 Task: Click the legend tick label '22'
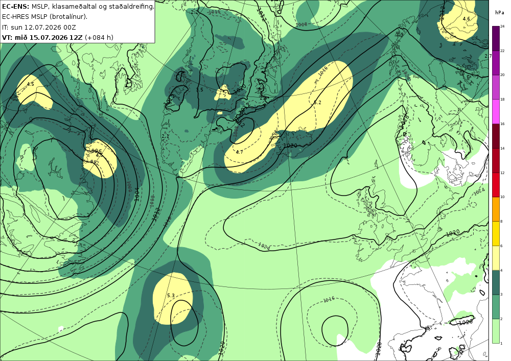pos(502,51)
